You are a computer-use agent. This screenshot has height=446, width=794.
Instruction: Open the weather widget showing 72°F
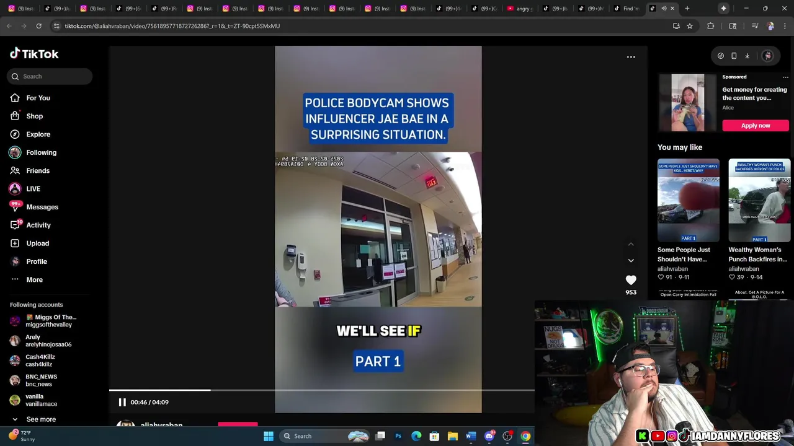(21, 436)
